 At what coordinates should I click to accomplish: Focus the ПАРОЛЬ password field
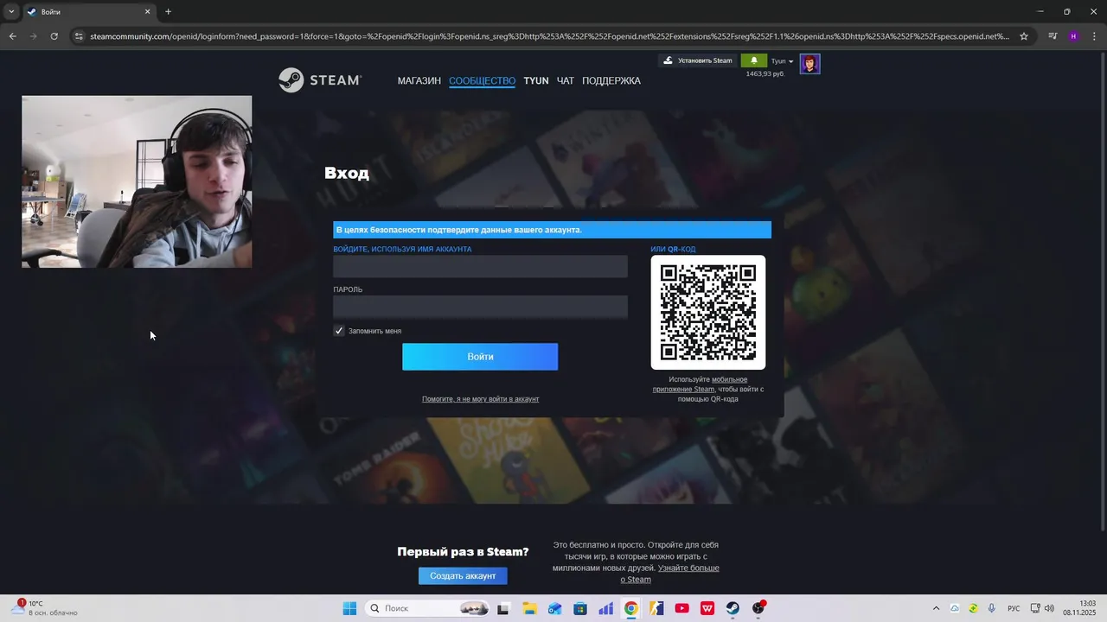480,307
